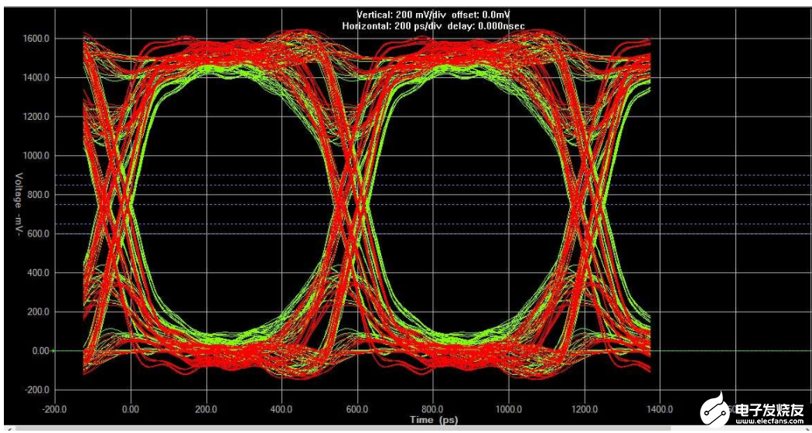Screen dimensions: 812x433
Task: Click the 'Voltage -mV-' axis title
Action: click(20, 205)
